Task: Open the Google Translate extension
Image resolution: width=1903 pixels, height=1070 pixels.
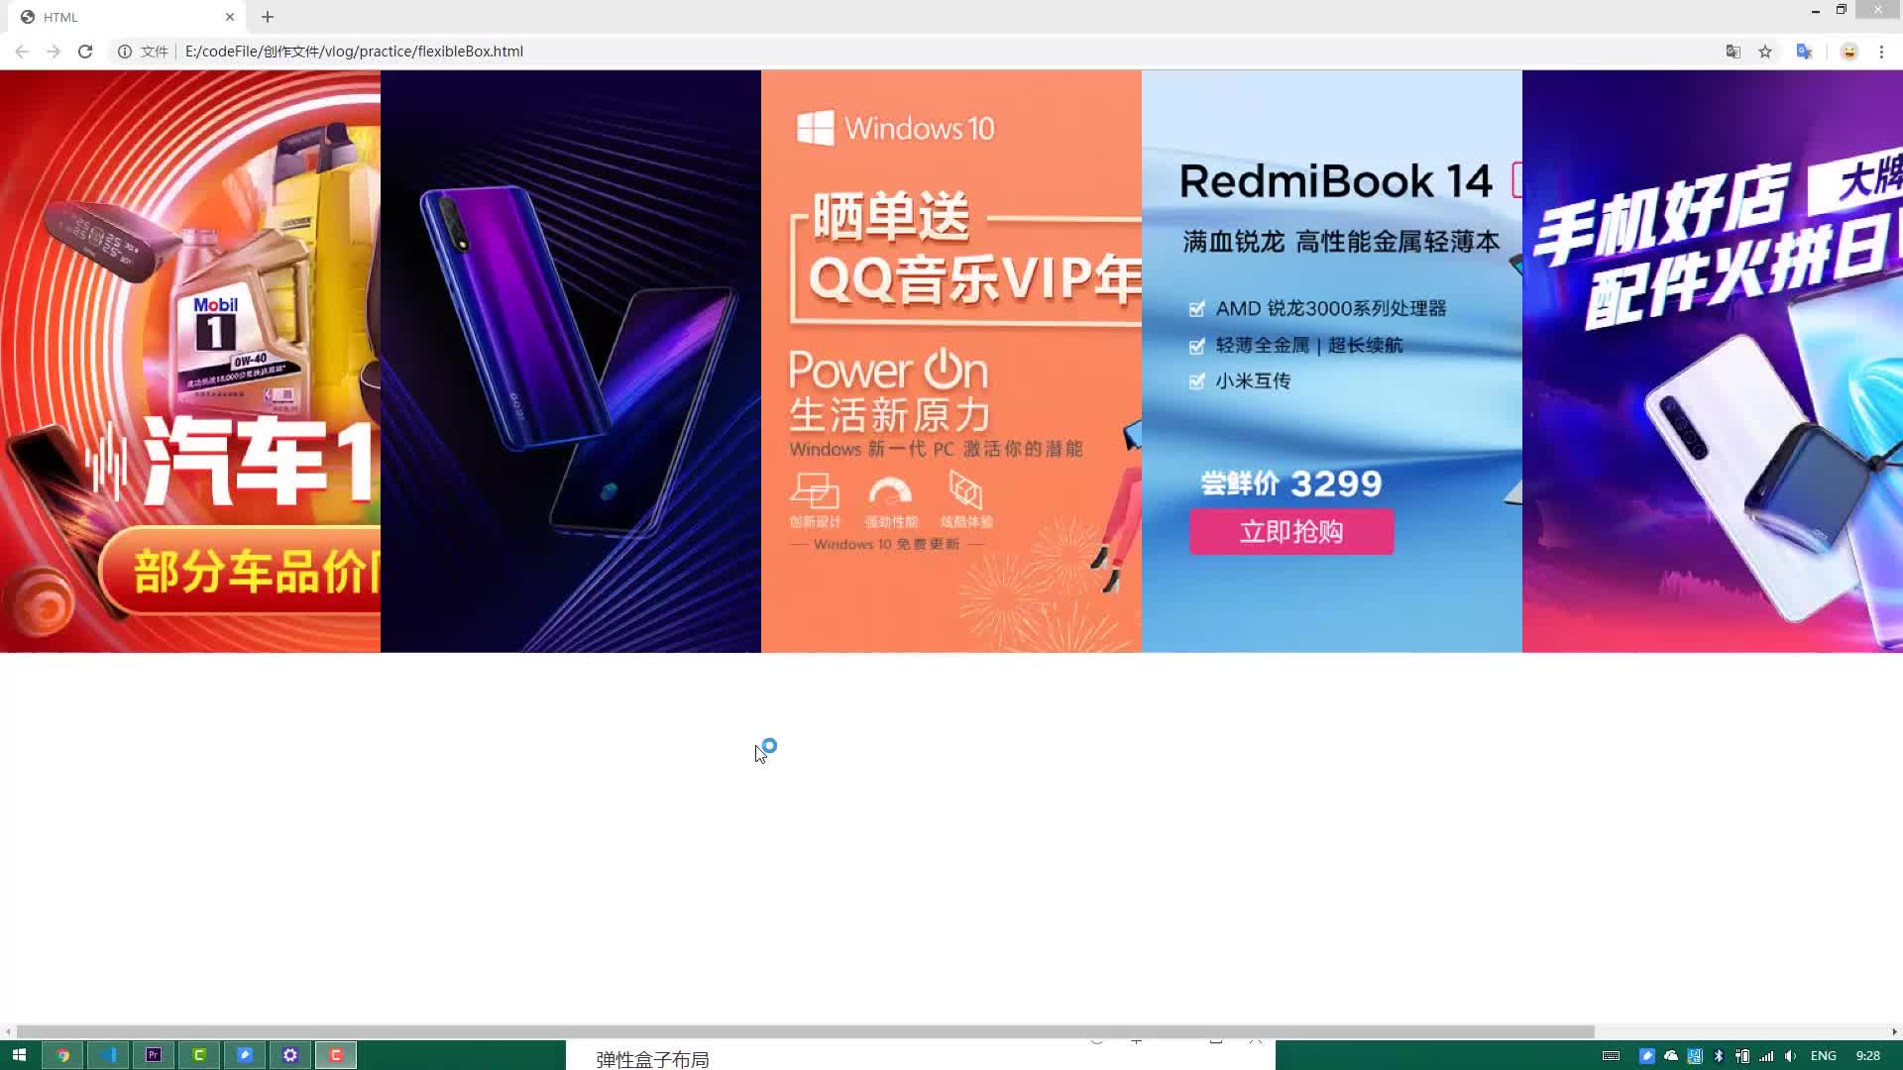Action: [x=1804, y=52]
